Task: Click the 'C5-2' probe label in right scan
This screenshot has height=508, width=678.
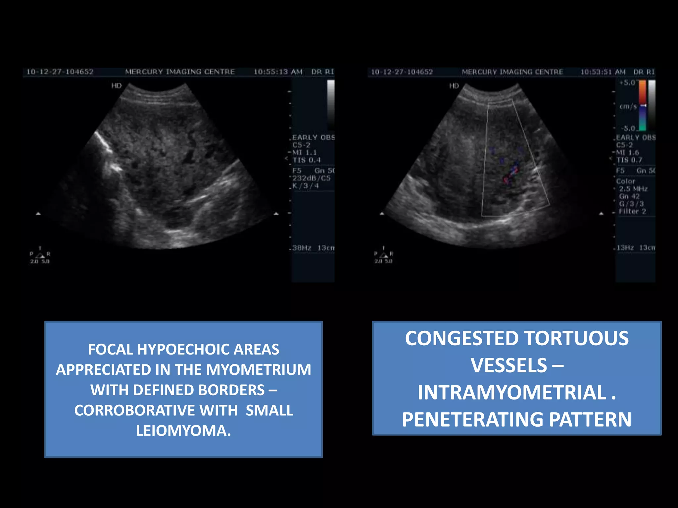Action: pyautogui.click(x=624, y=145)
